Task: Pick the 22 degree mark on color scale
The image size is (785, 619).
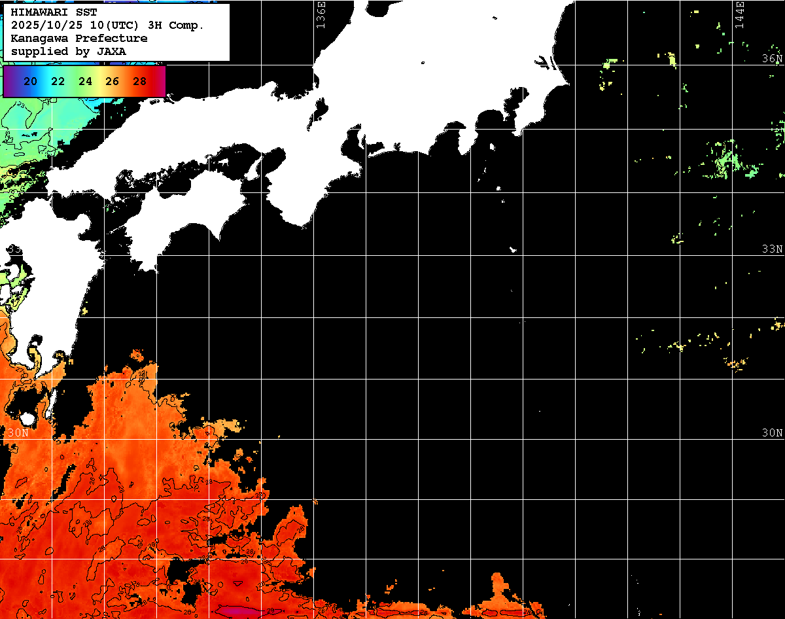Action: pos(58,82)
